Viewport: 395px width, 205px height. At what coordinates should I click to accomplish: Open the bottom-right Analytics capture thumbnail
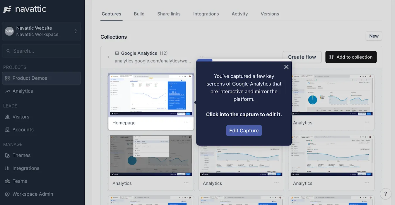(331, 156)
